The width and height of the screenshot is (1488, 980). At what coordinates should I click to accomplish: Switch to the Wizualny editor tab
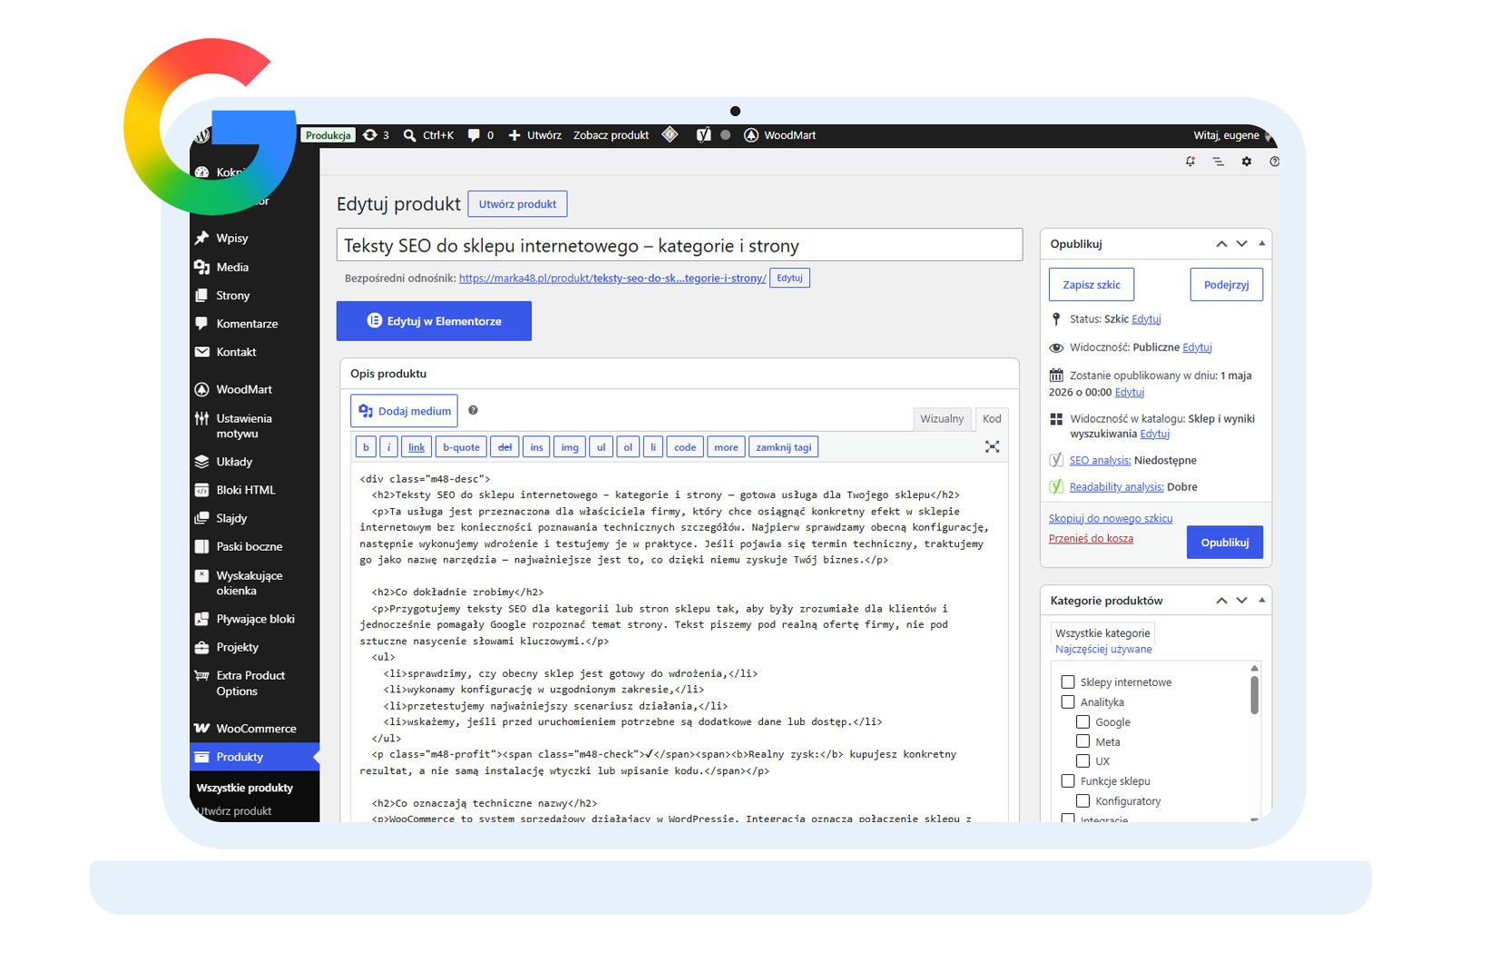[x=942, y=418]
